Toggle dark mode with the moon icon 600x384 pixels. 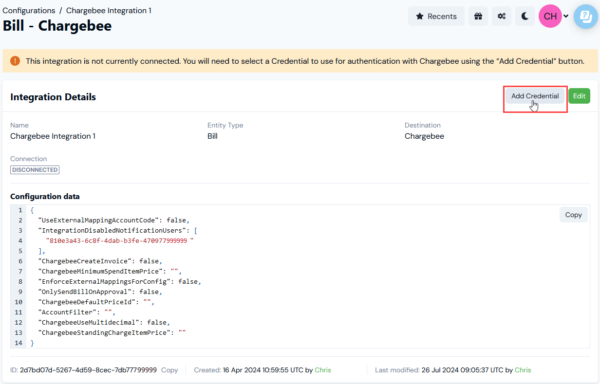525,16
